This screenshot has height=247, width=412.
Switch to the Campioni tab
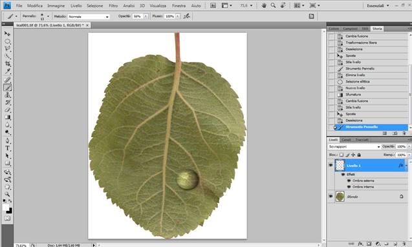click(x=351, y=28)
